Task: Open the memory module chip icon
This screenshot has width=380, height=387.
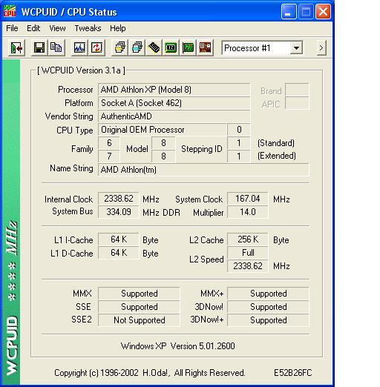Action: pyautogui.click(x=154, y=47)
